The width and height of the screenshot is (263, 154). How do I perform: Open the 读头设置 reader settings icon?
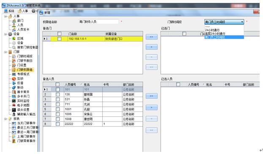coord(14,110)
